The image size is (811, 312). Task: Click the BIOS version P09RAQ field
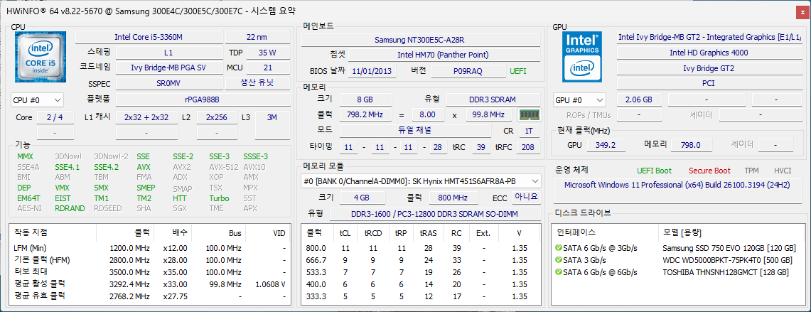pyautogui.click(x=468, y=71)
